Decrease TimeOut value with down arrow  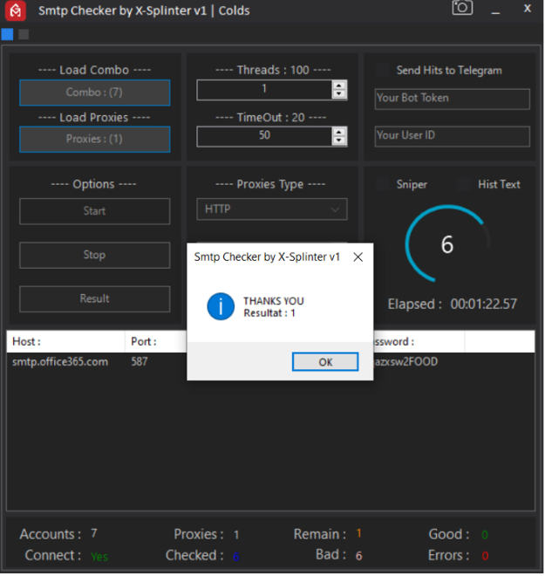[x=339, y=141]
